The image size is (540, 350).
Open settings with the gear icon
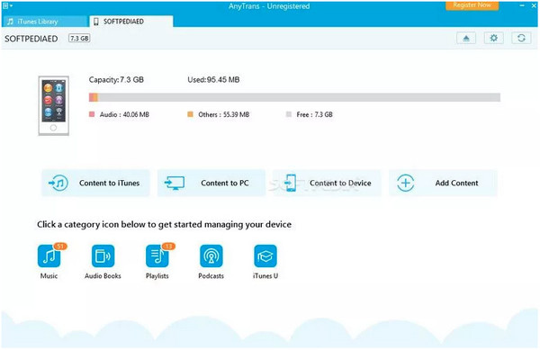click(x=493, y=38)
